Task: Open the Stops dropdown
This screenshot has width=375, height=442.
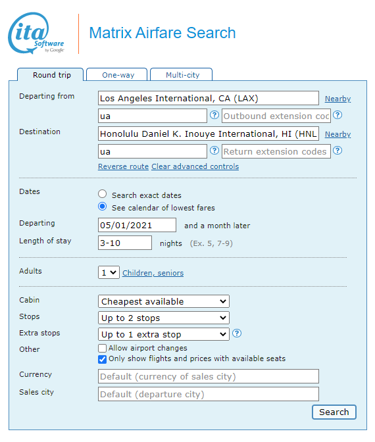Action: [164, 318]
